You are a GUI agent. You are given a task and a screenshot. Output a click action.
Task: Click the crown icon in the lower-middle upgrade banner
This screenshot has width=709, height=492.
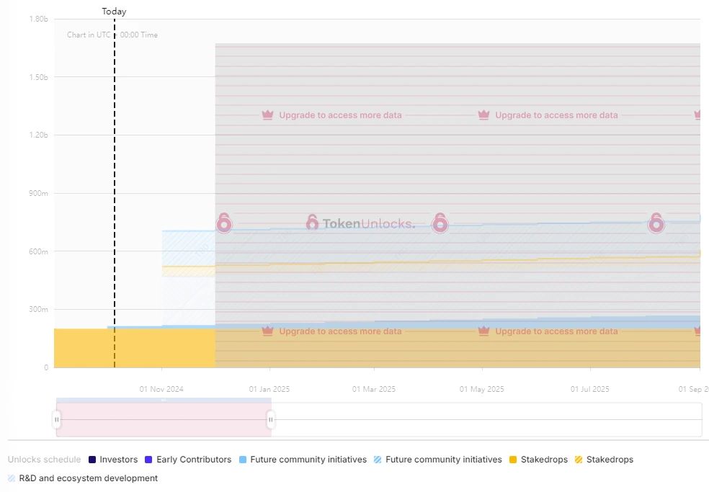coord(483,331)
